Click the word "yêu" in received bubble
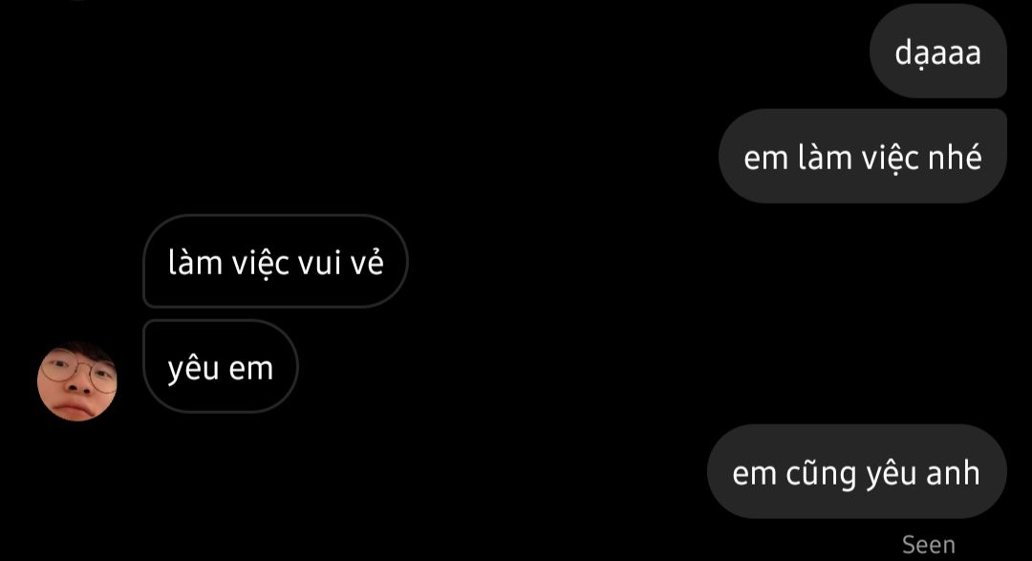Screen dimensions: 1032x561 pos(193,369)
